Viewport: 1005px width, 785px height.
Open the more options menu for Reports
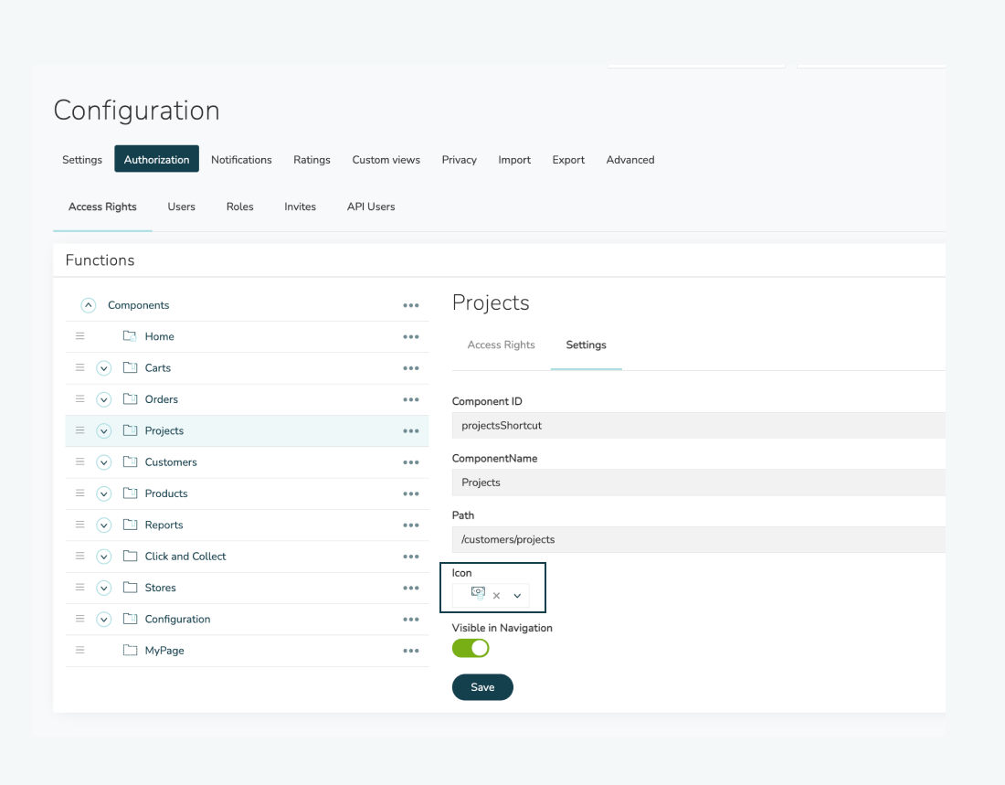tap(410, 525)
